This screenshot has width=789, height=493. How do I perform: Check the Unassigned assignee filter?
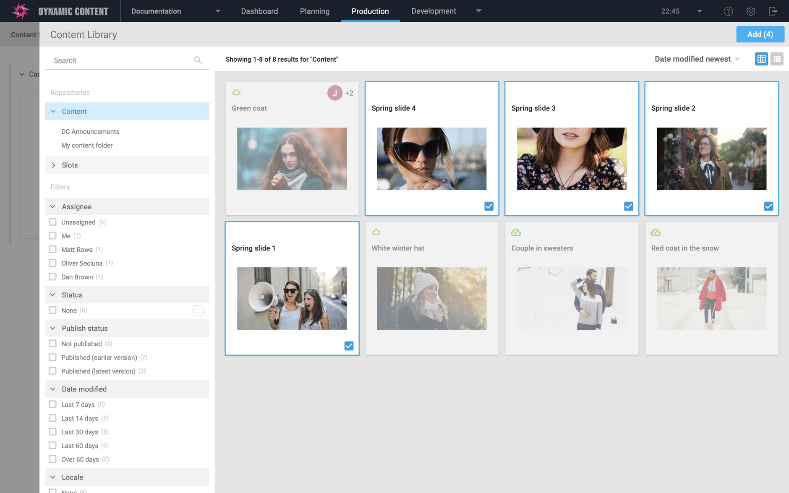pos(52,222)
